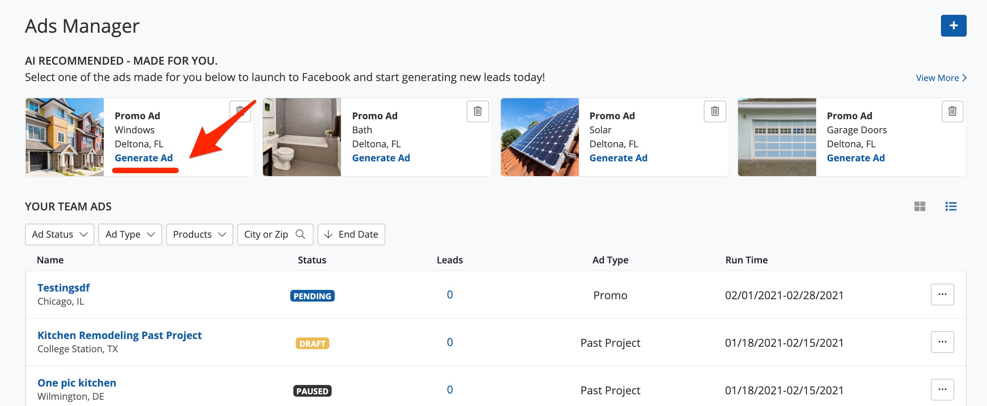Generate Ad for Windows promo

tap(144, 158)
